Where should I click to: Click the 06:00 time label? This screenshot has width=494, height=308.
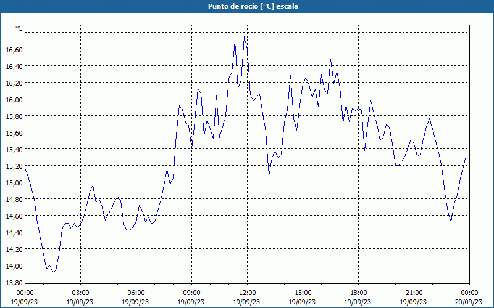point(136,293)
